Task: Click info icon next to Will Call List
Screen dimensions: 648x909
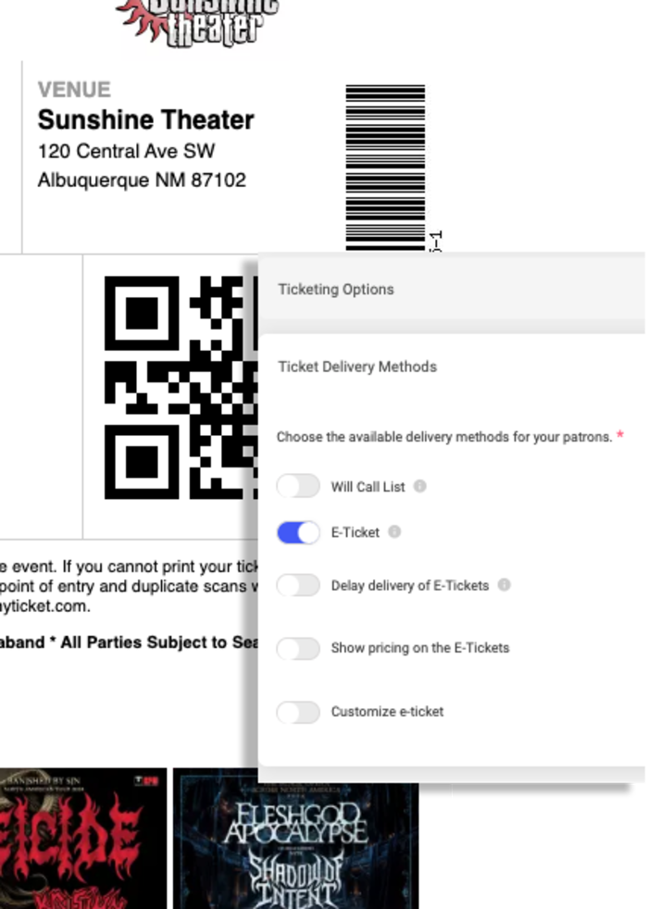Action: click(419, 486)
